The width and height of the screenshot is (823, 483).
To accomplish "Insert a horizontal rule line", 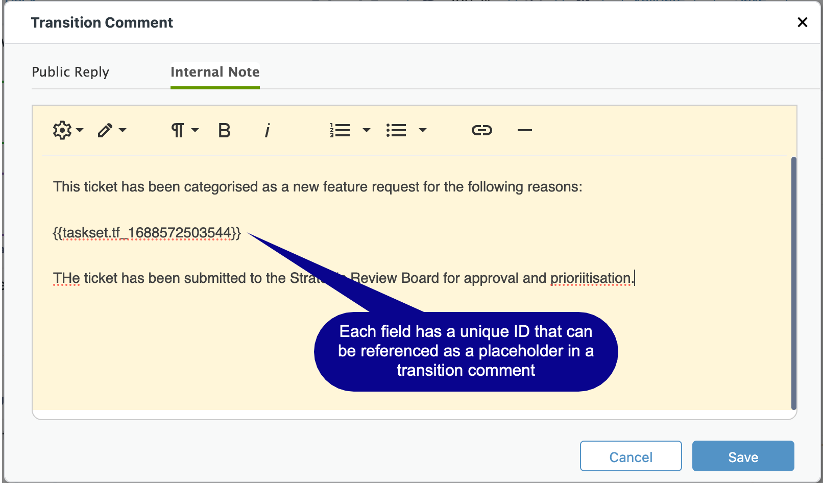I will (525, 130).
